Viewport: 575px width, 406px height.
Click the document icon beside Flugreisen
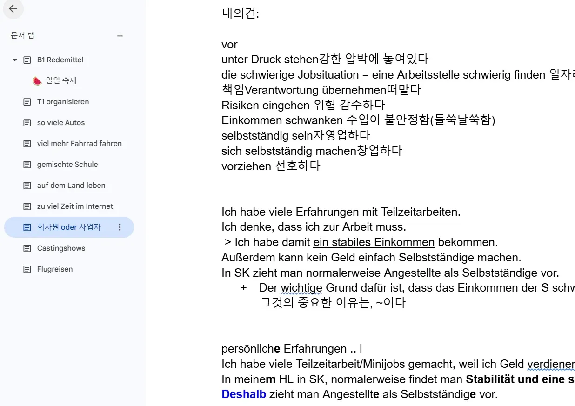pos(27,269)
